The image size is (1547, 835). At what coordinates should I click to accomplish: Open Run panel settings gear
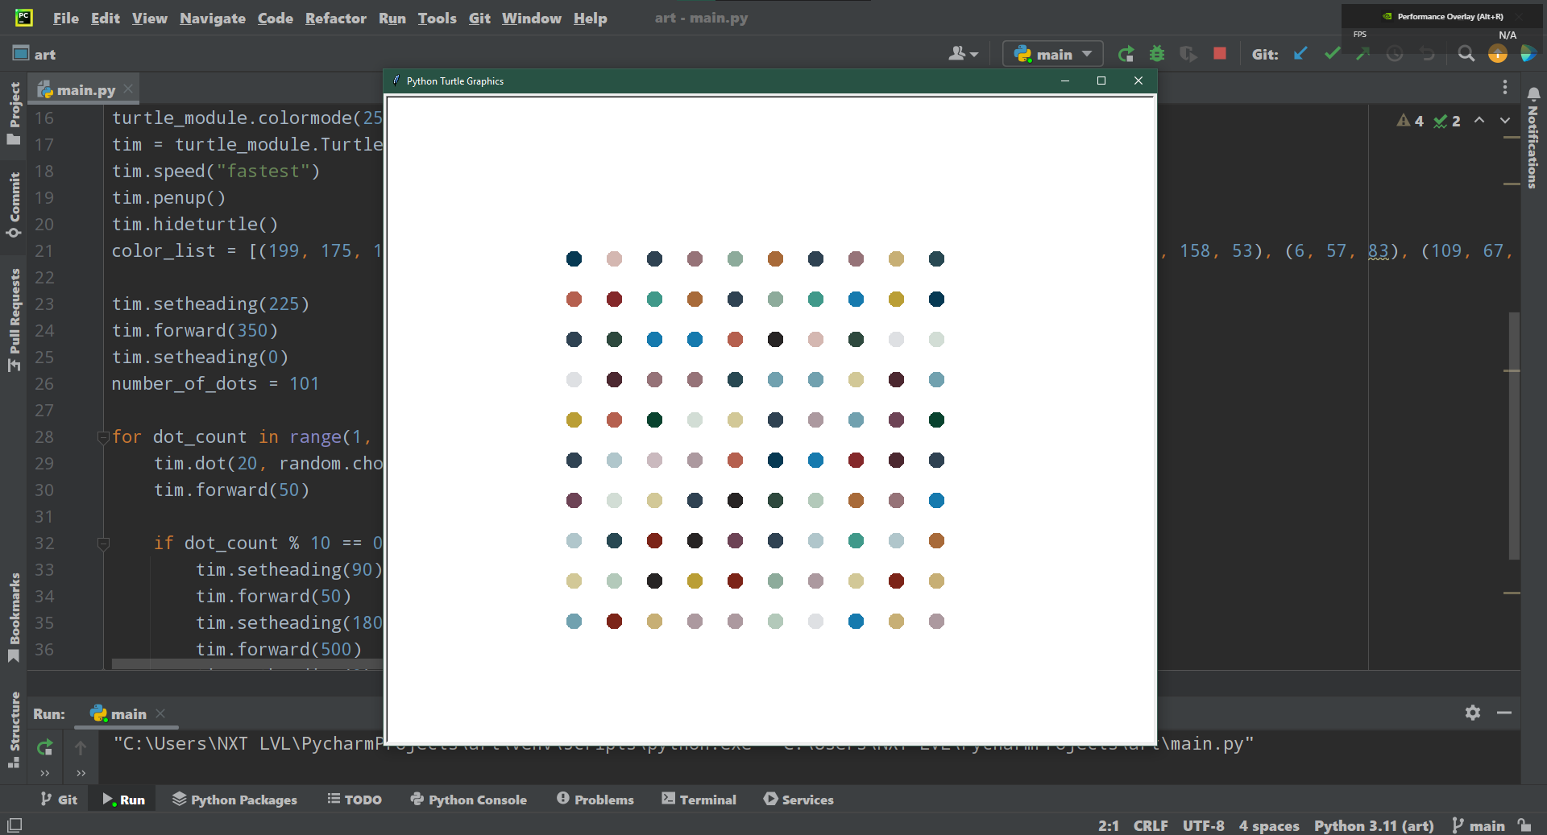pyautogui.click(x=1473, y=713)
